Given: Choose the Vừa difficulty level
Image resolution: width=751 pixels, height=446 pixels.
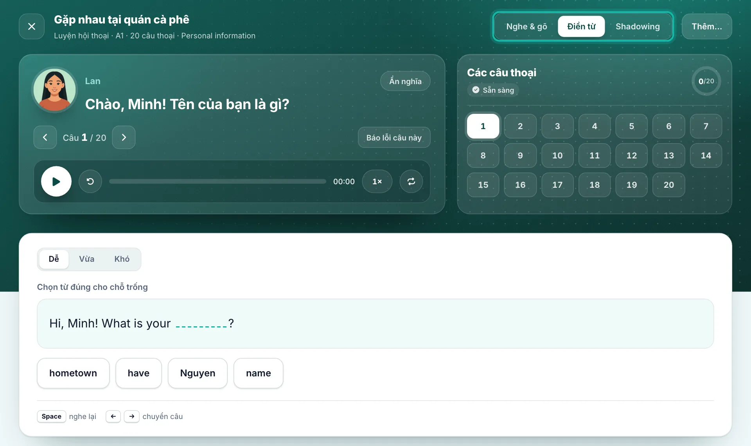Looking at the screenshot, I should pyautogui.click(x=87, y=259).
